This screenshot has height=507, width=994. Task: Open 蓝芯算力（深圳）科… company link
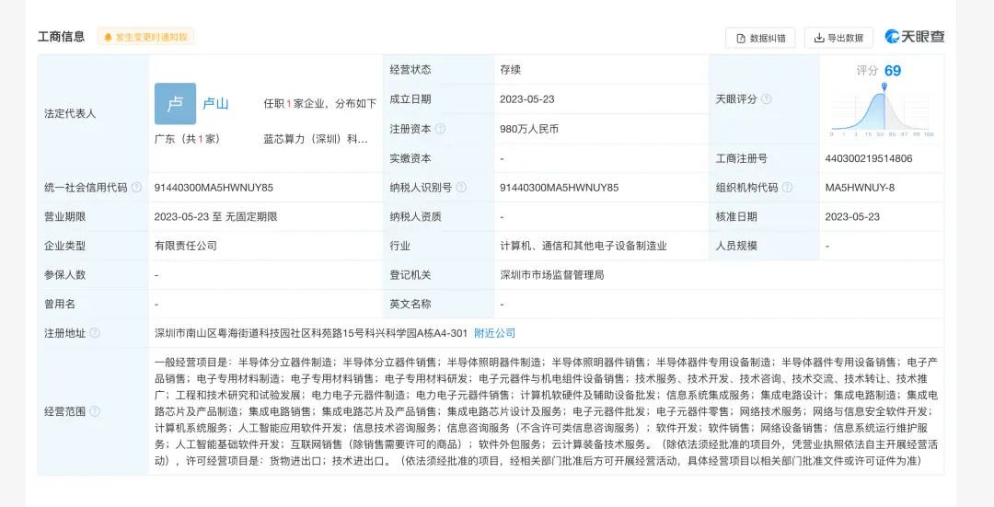click(x=316, y=139)
